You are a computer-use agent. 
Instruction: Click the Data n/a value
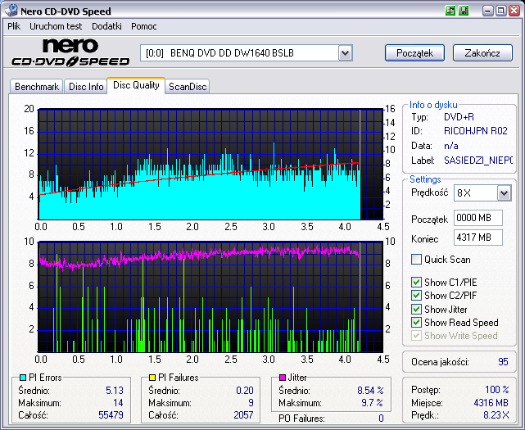click(x=451, y=146)
